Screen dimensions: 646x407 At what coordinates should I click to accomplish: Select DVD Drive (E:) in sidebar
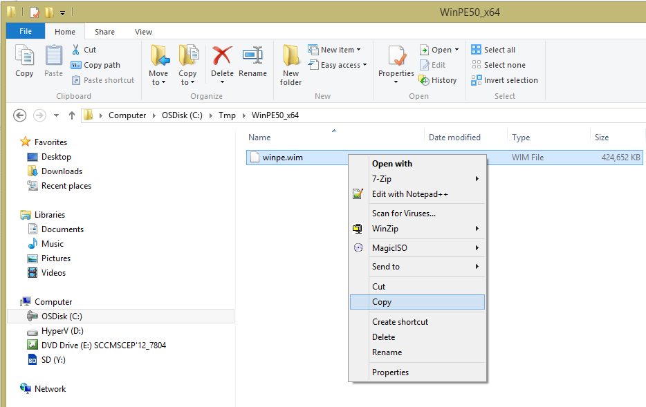[x=96, y=346]
